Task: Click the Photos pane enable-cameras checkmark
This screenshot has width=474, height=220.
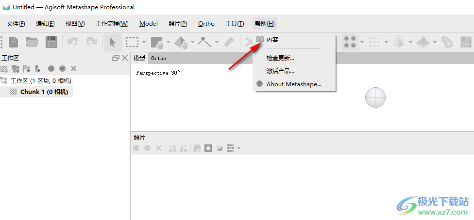Action: [136, 148]
